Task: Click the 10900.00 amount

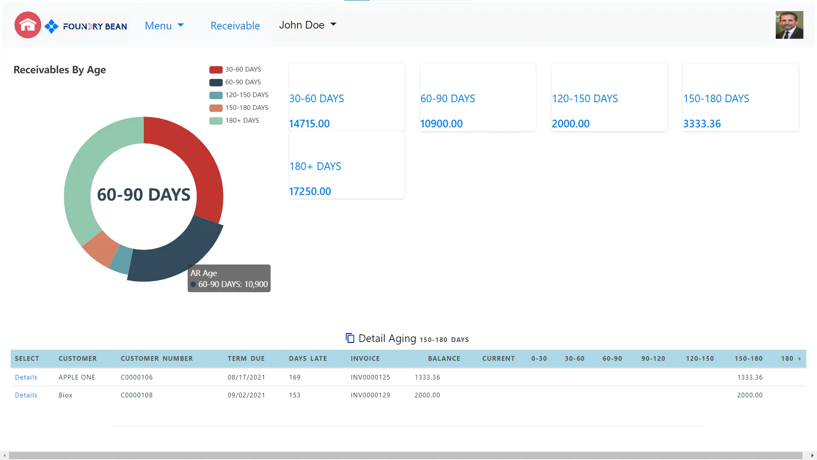Action: (x=441, y=124)
